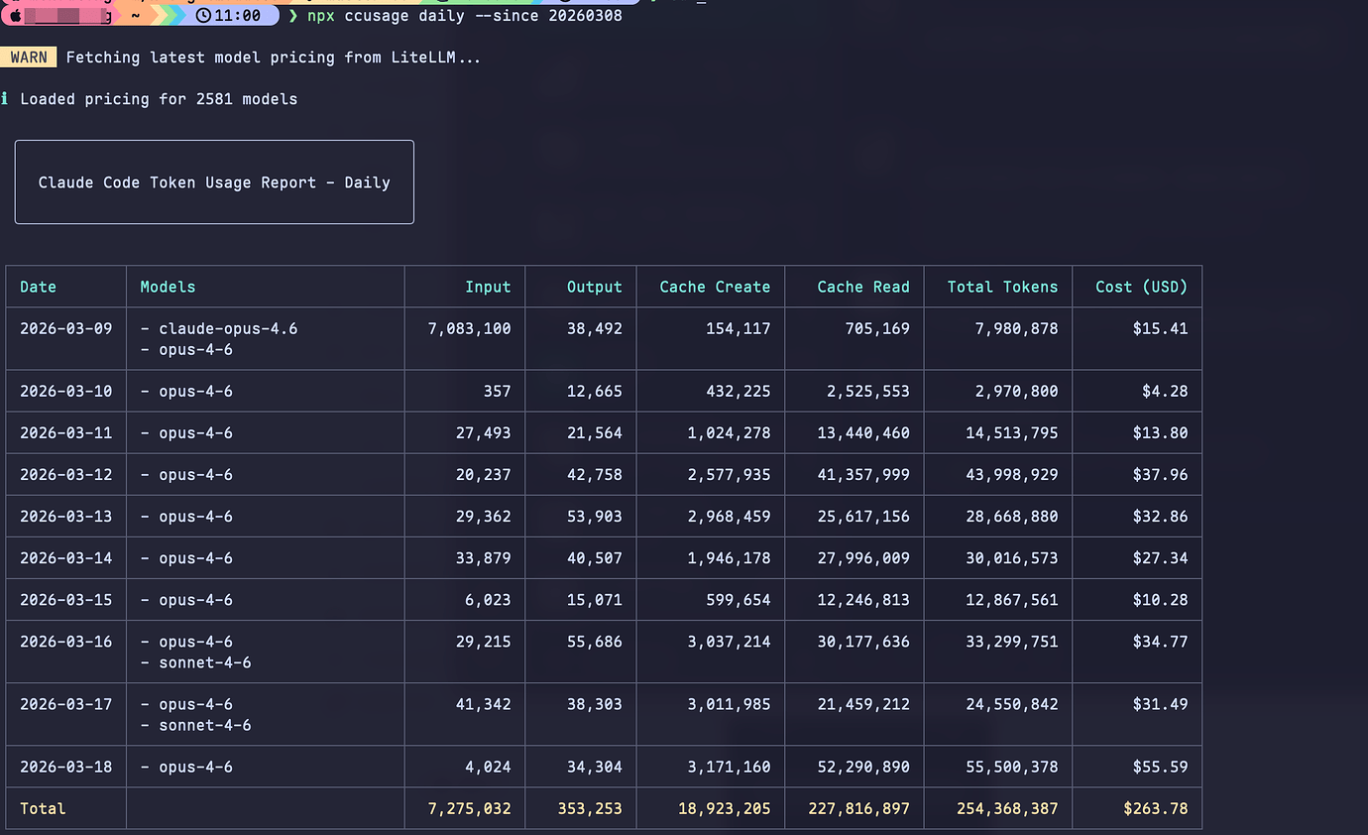Click the clock icon beside 11:00
Screen dimensions: 1368x835
203,16
